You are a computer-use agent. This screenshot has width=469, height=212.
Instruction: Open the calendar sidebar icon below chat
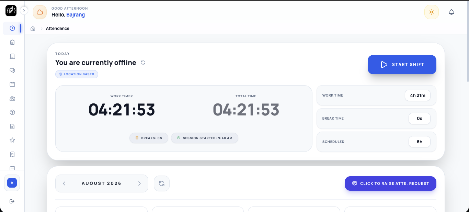[12, 84]
